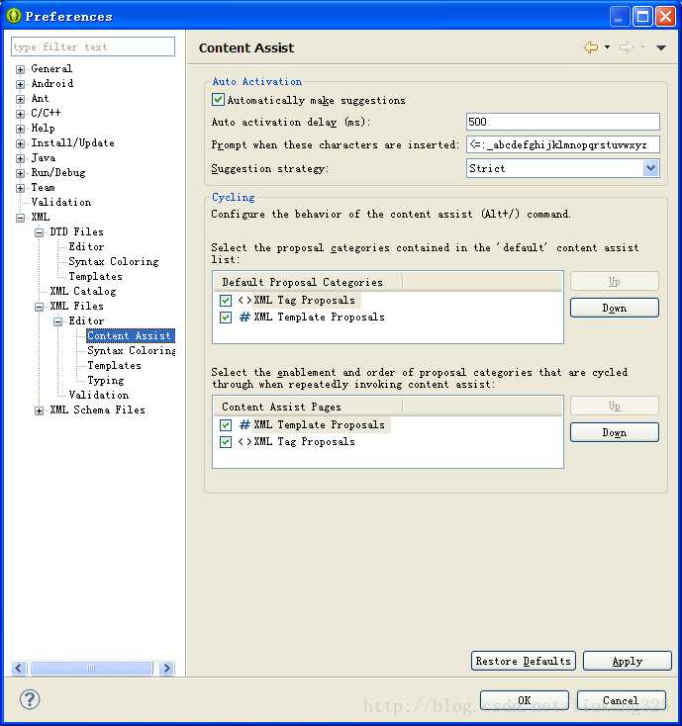Uncheck XML Tag Proposals in Content Assist Pages
The width and height of the screenshot is (682, 726).
(226, 442)
